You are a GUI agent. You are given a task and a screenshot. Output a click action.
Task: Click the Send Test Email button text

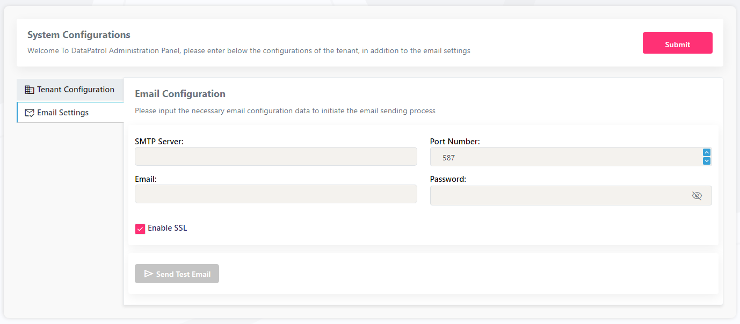point(183,274)
